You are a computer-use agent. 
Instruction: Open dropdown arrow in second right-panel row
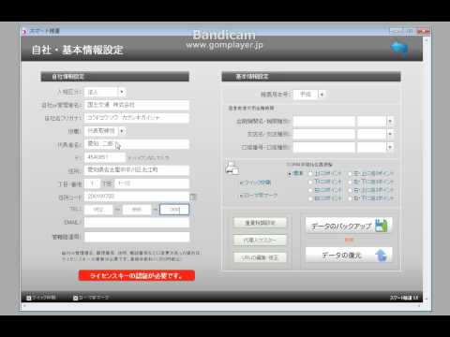point(390,134)
